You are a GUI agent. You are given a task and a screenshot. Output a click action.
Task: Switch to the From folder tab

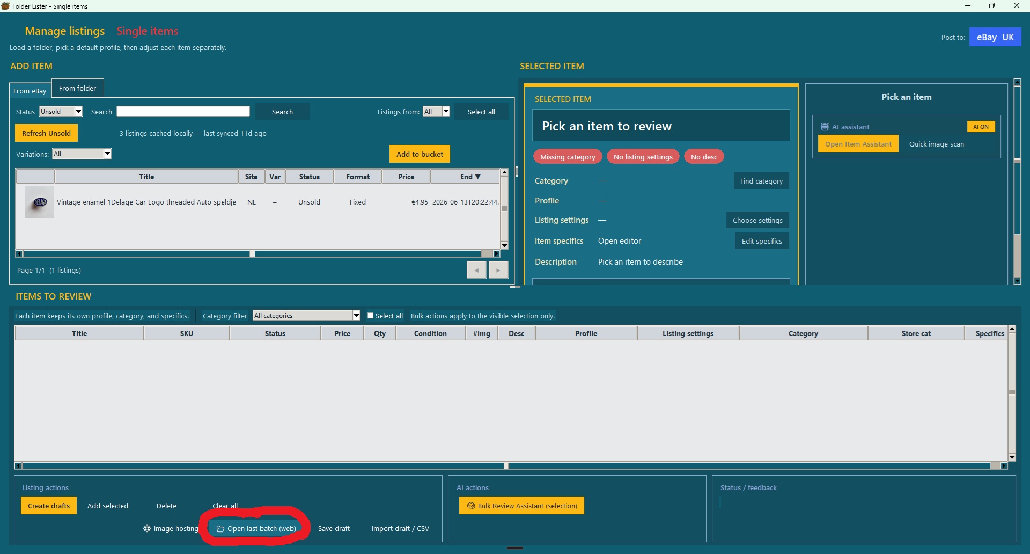click(77, 88)
